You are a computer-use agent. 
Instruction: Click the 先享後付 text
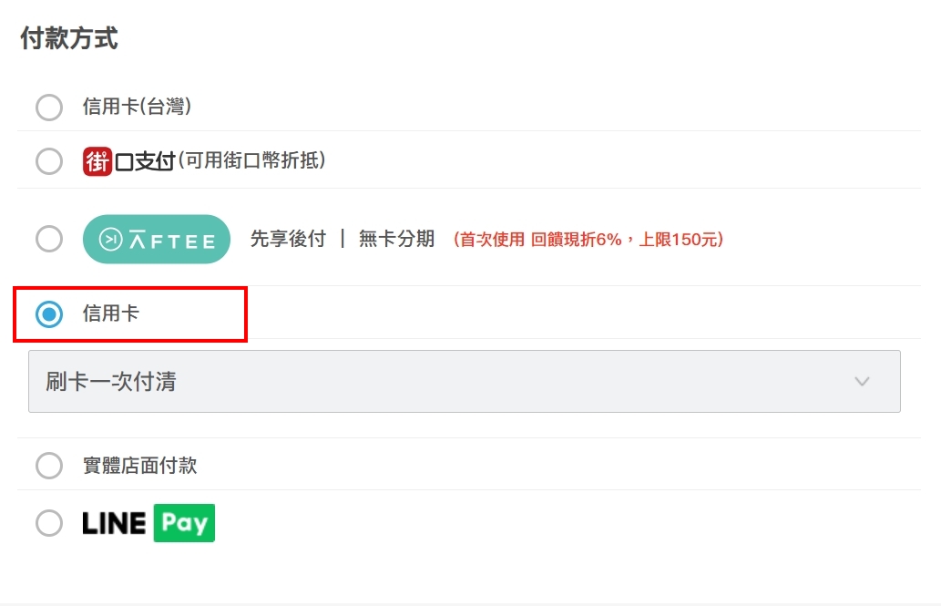pos(288,240)
